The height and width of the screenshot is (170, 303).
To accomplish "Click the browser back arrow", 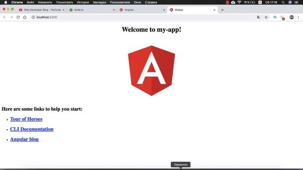I will (x=5, y=17).
